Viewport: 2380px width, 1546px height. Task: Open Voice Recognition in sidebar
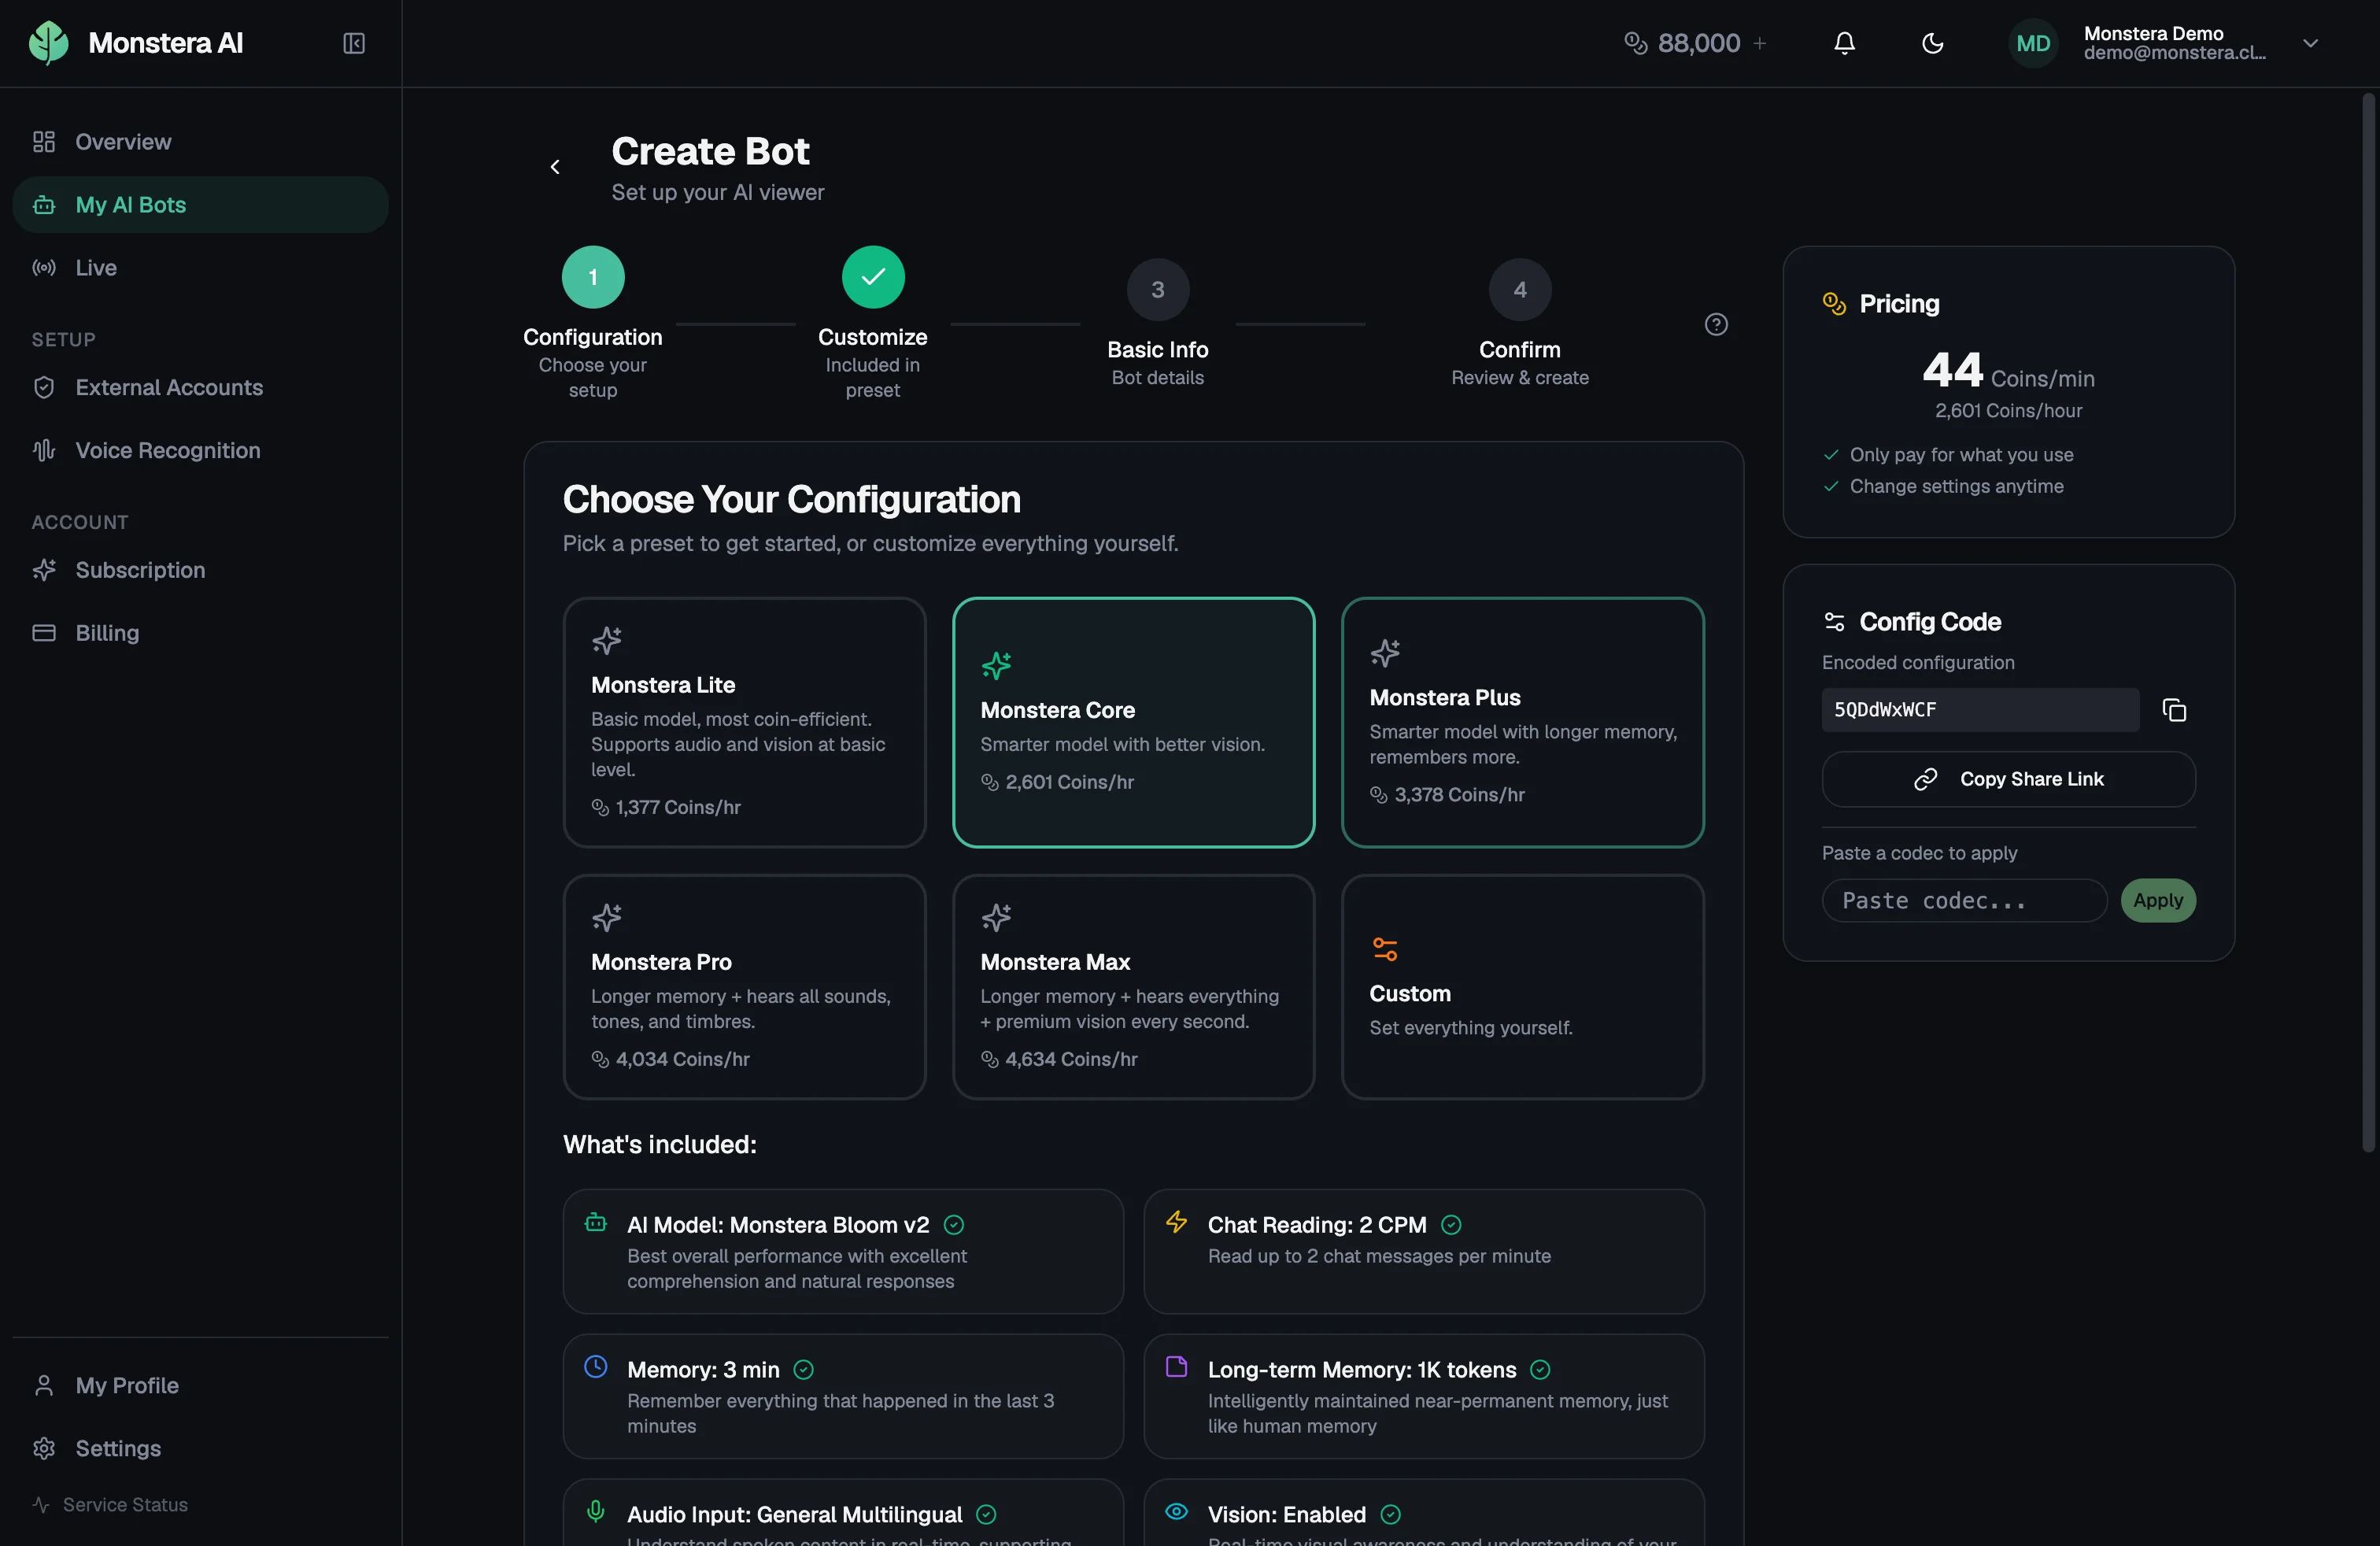click(x=167, y=450)
